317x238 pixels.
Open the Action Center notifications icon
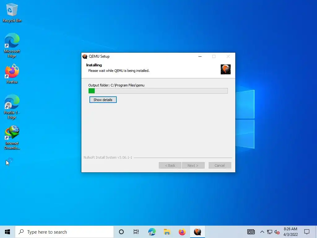pos(307,232)
